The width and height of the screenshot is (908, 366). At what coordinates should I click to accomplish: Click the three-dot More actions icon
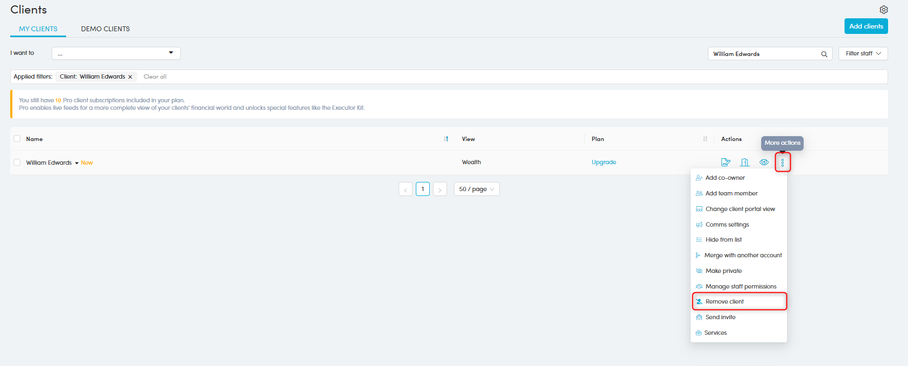point(782,162)
